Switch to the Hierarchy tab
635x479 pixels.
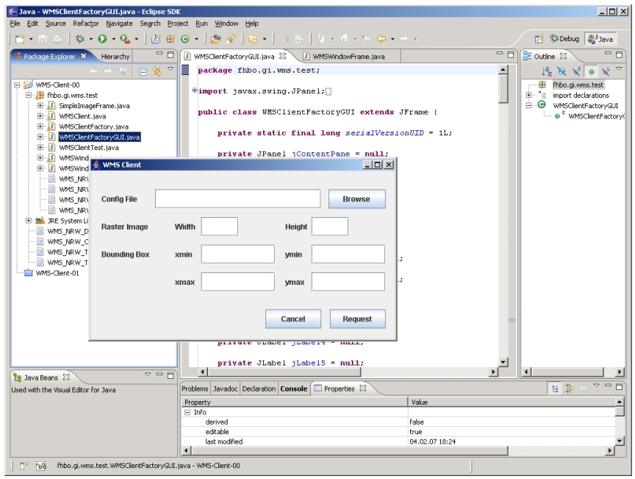pos(115,57)
